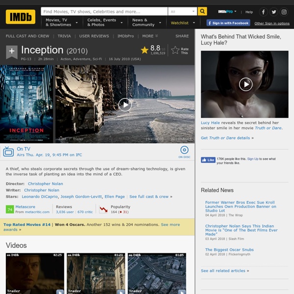The width and height of the screenshot is (294, 294).
Task: Click 16 July 2010 (USA) release date
Action: click(124, 59)
